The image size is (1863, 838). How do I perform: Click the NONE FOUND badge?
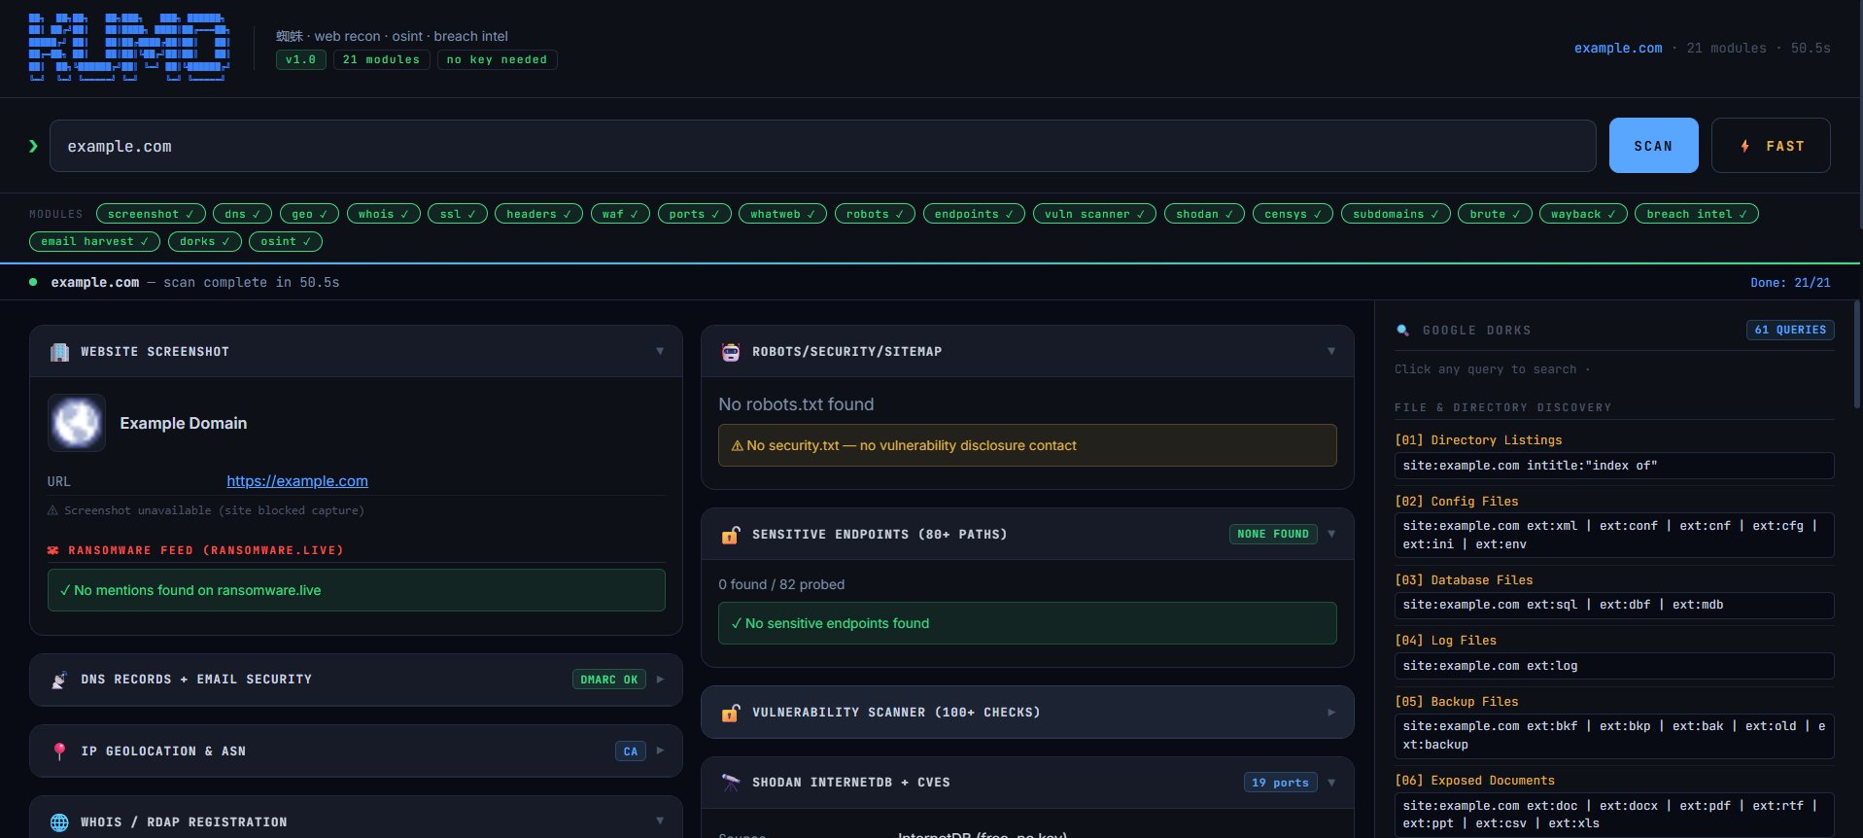pos(1273,534)
